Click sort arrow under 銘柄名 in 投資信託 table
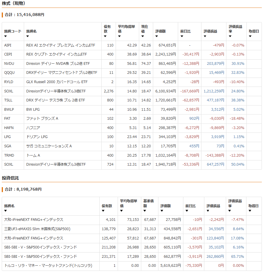This screenshot has height=272, width=263. 6,211
